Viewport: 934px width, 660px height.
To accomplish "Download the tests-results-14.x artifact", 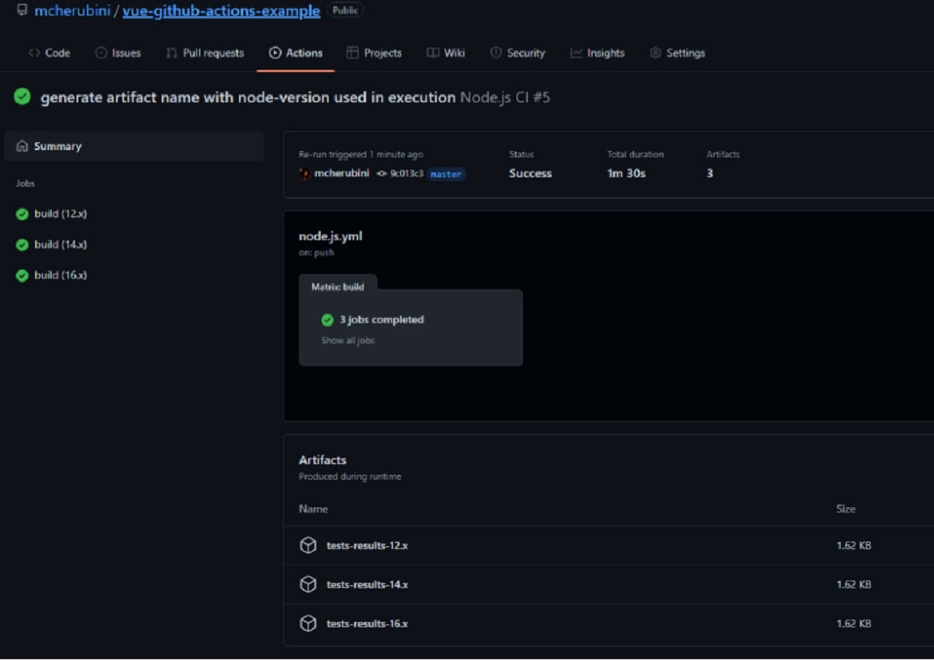I will coord(367,585).
